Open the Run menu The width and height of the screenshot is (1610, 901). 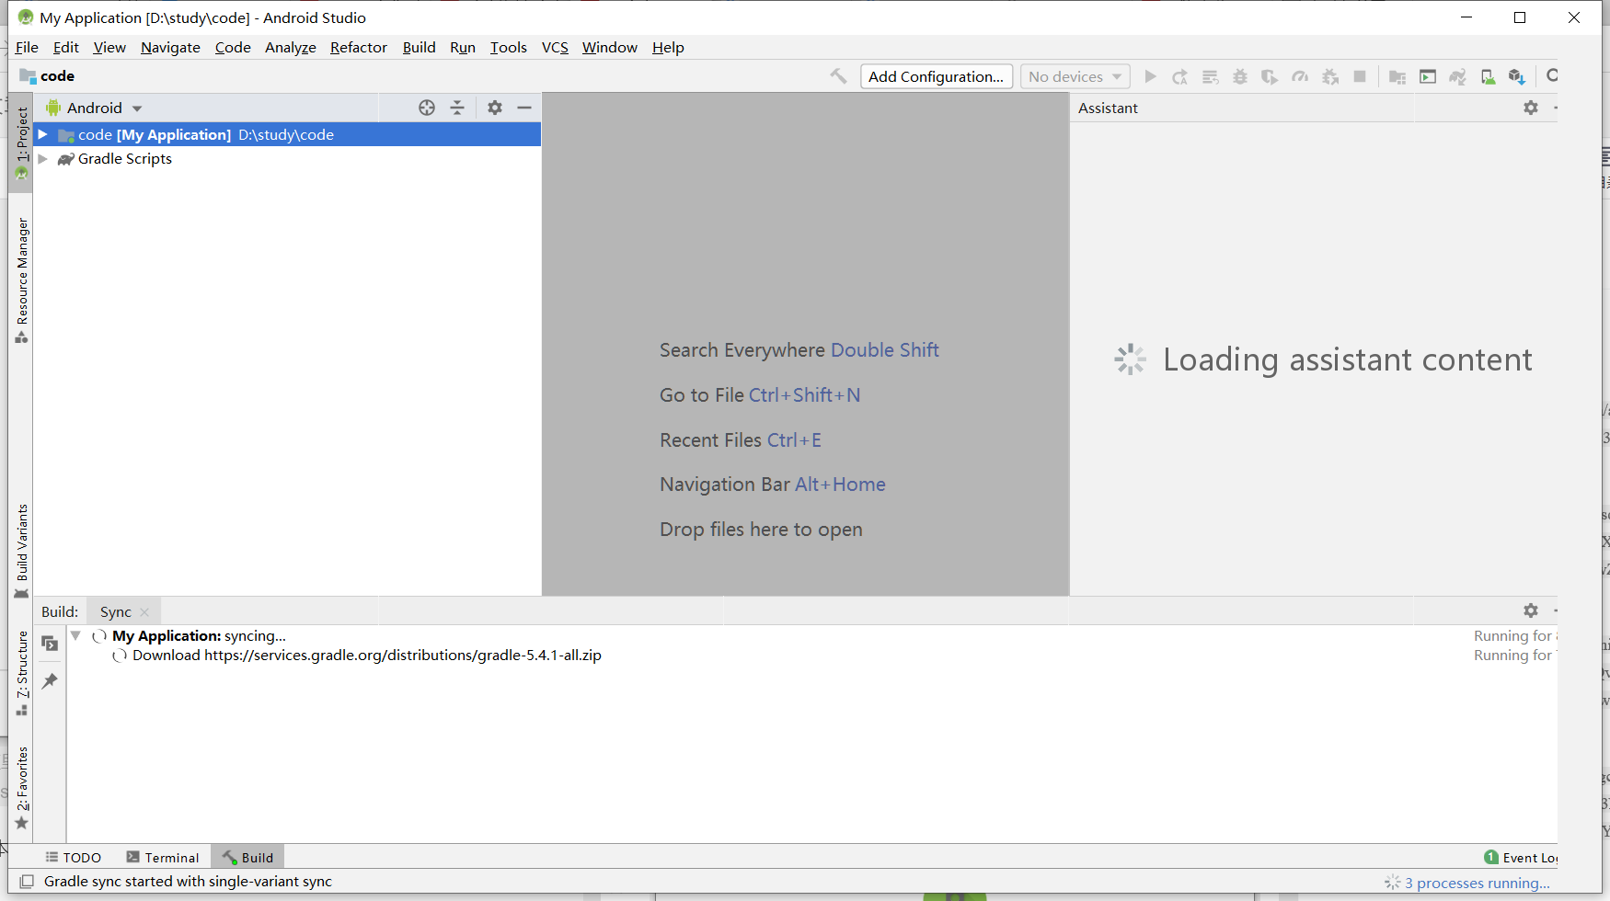(463, 48)
